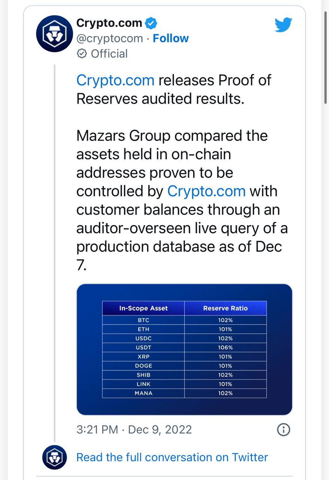Tap the BTC row in the table
The image size is (329, 480).
tap(185, 320)
